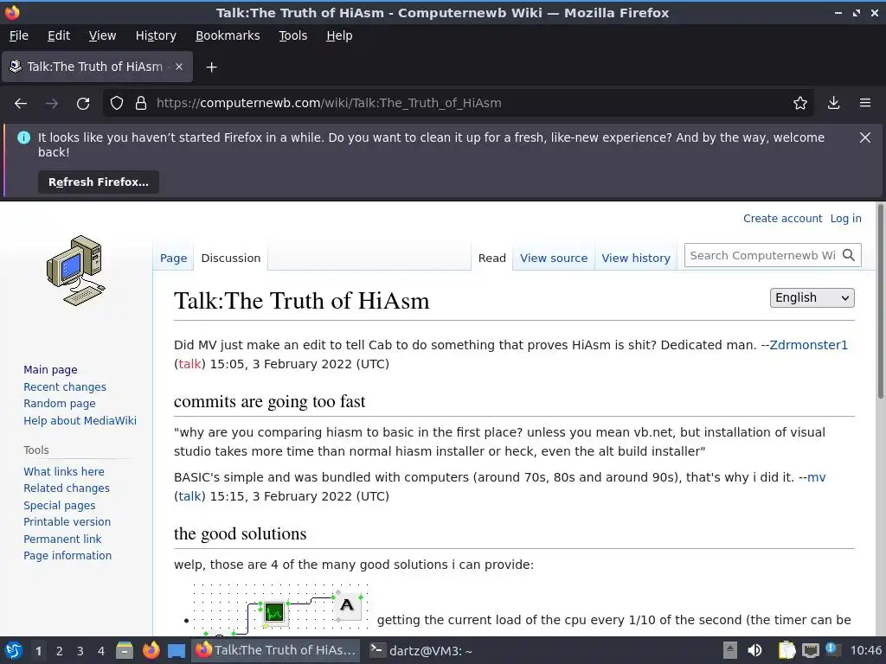This screenshot has height=664, width=886.
Task: Open Special pages link
Action: pyautogui.click(x=60, y=505)
